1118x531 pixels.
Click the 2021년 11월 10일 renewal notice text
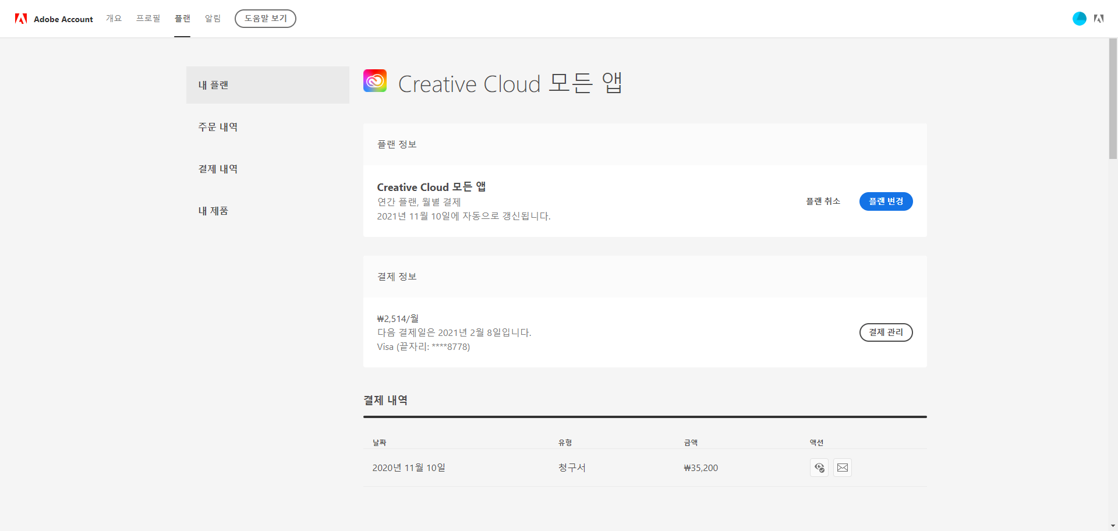click(464, 216)
